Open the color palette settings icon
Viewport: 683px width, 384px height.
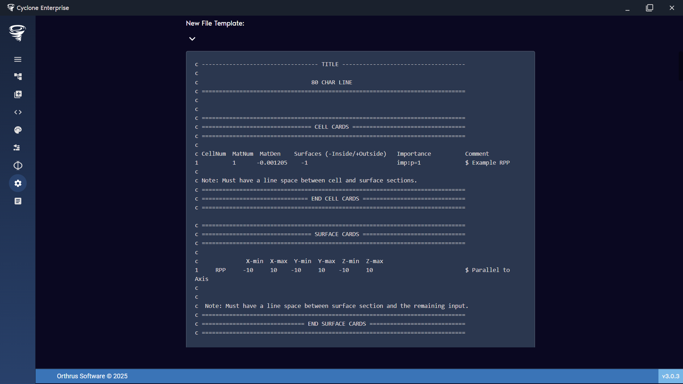click(x=17, y=130)
